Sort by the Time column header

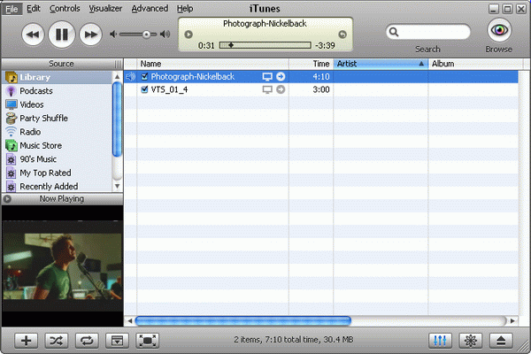[x=311, y=64]
